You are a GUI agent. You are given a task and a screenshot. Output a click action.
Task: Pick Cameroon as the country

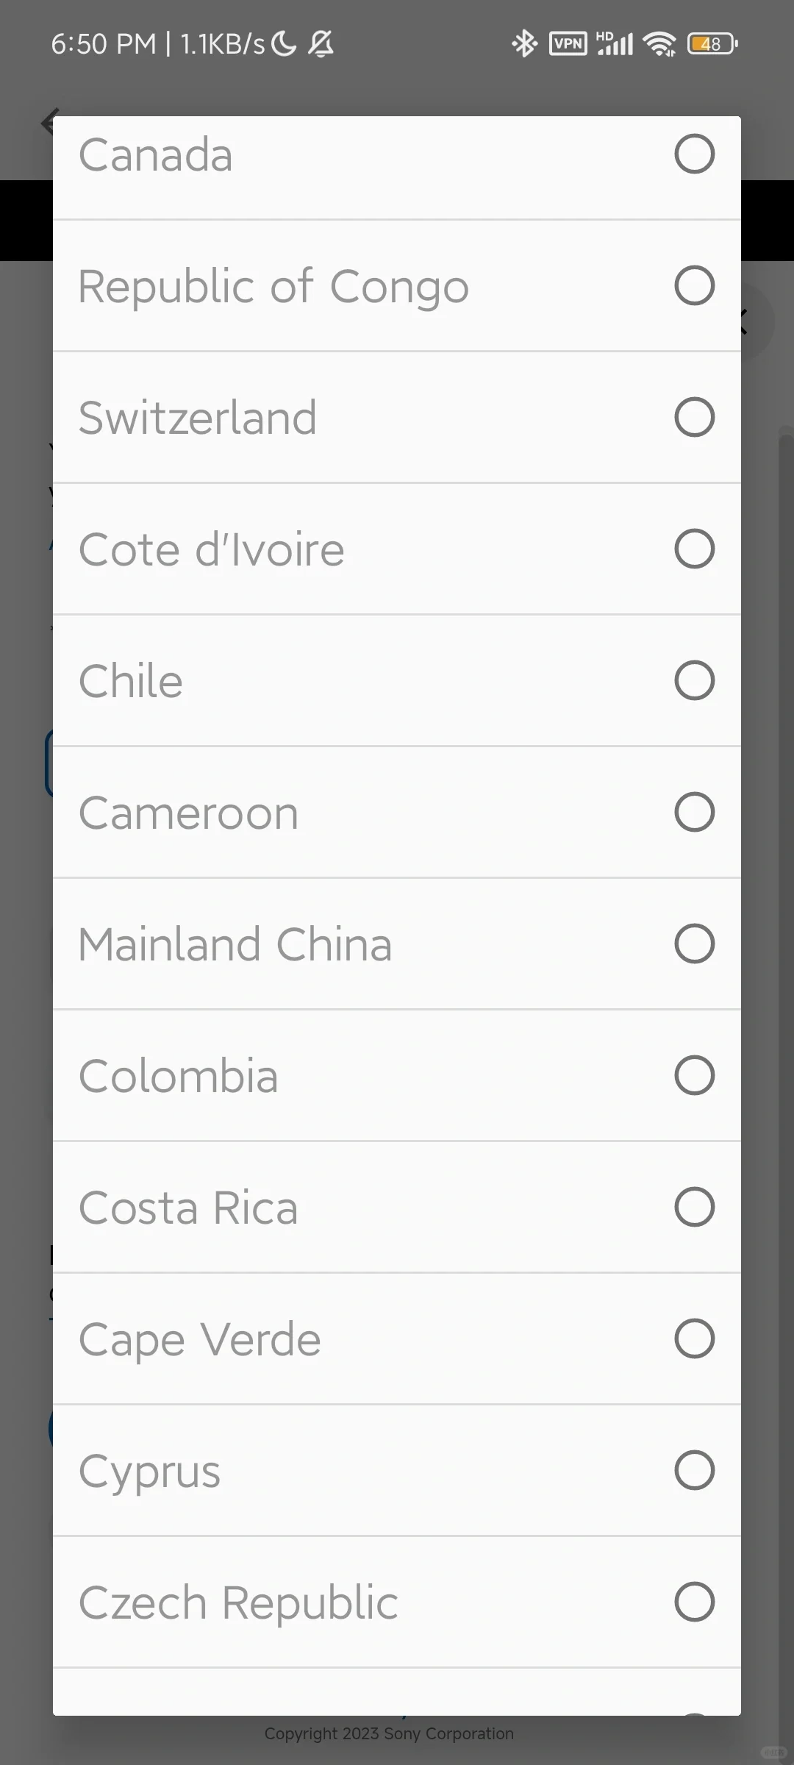[189, 813]
